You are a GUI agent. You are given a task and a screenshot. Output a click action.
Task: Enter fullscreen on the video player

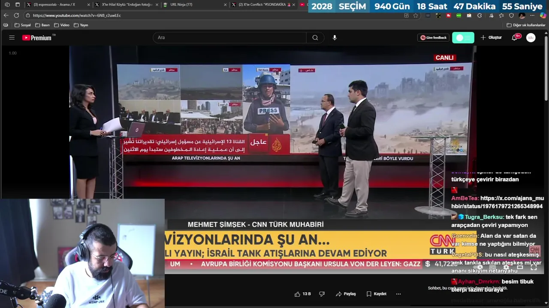coord(534,267)
